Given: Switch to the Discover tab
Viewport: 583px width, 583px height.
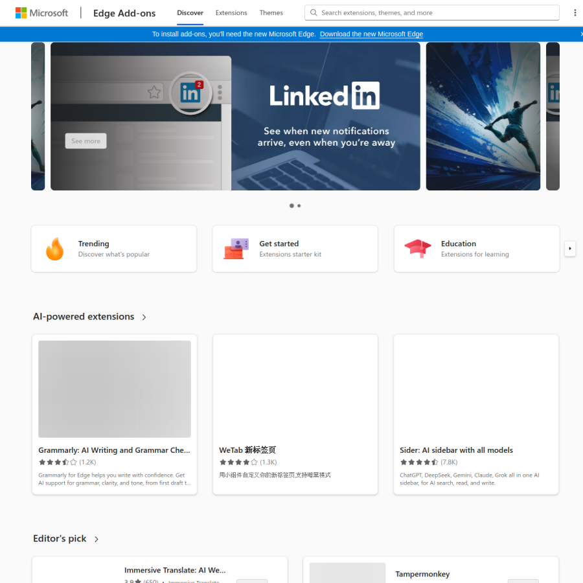Looking at the screenshot, I should [190, 13].
